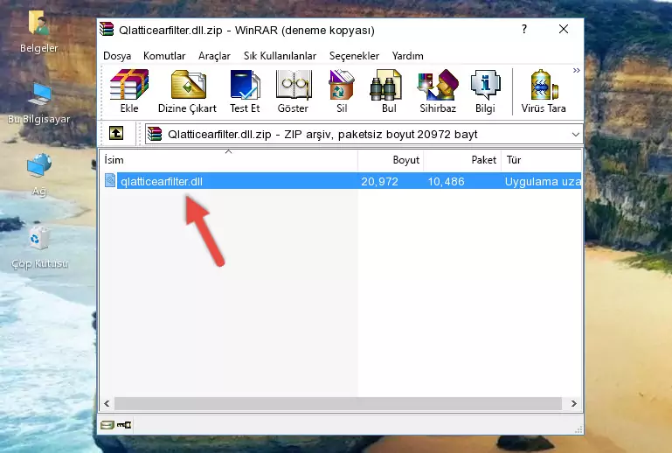Click the horizontal scrollbar left arrow
This screenshot has width=672, height=453.
click(107, 403)
